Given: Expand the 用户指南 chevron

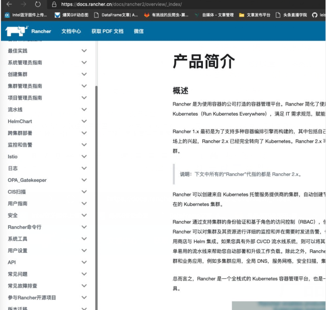Looking at the screenshot, I should (84, 203).
